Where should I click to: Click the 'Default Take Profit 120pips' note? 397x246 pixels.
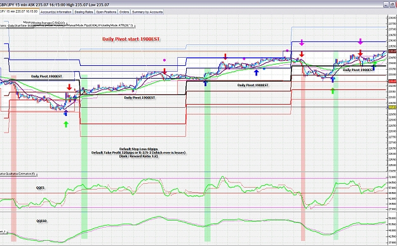click(x=138, y=153)
